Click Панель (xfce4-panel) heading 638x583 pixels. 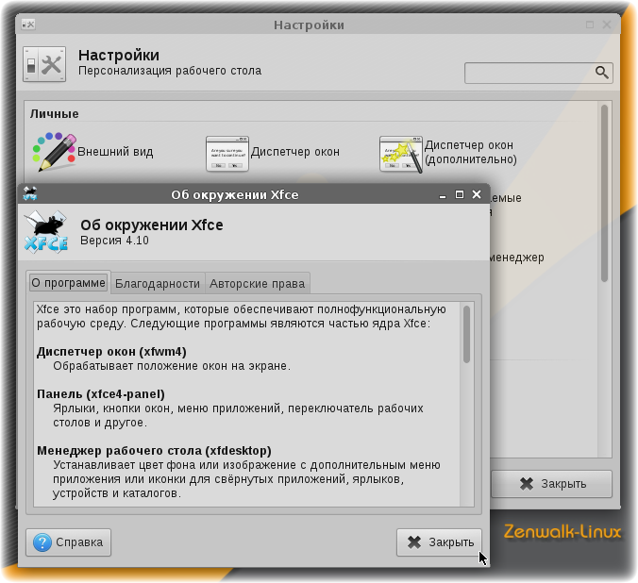(x=101, y=394)
